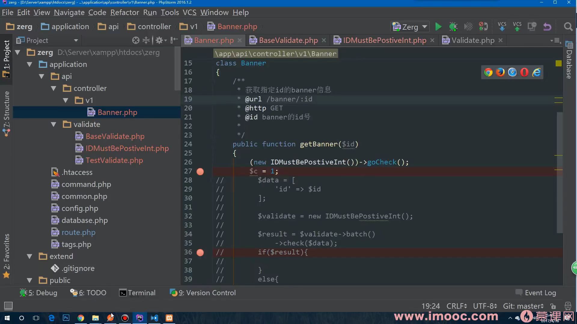577x324 pixels.
Task: Open the Structure side tool window
Action: pyautogui.click(x=6, y=114)
